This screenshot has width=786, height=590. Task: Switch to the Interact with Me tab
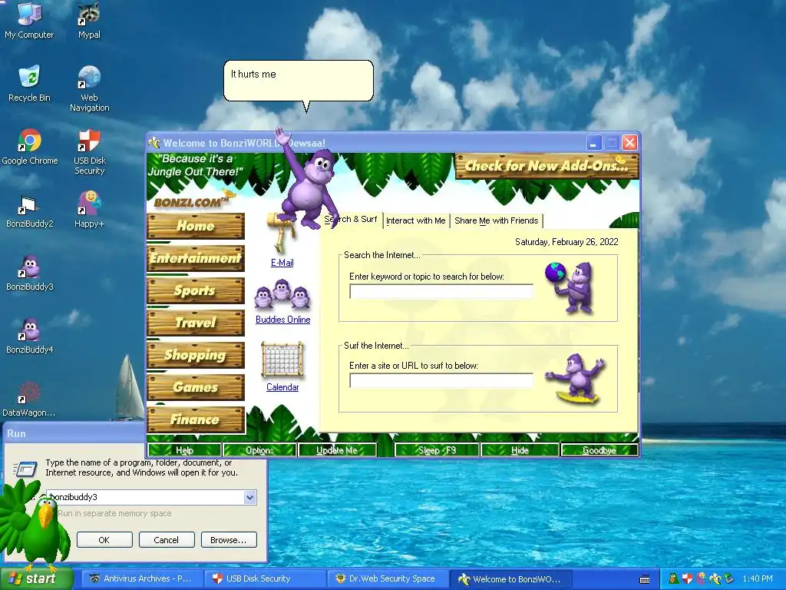click(x=415, y=220)
